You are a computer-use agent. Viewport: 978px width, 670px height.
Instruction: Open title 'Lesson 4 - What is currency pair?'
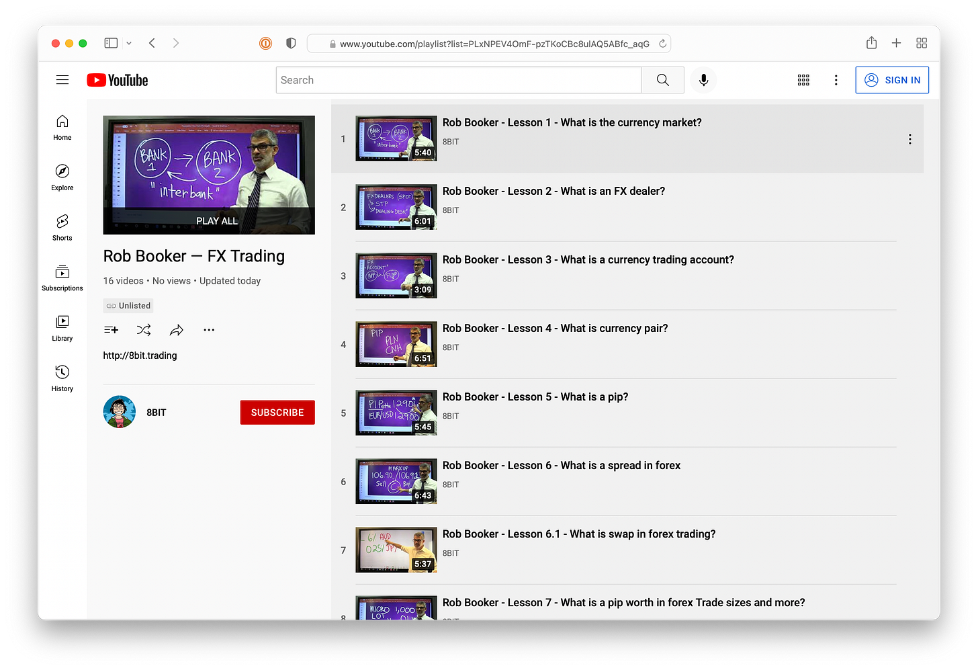(555, 328)
